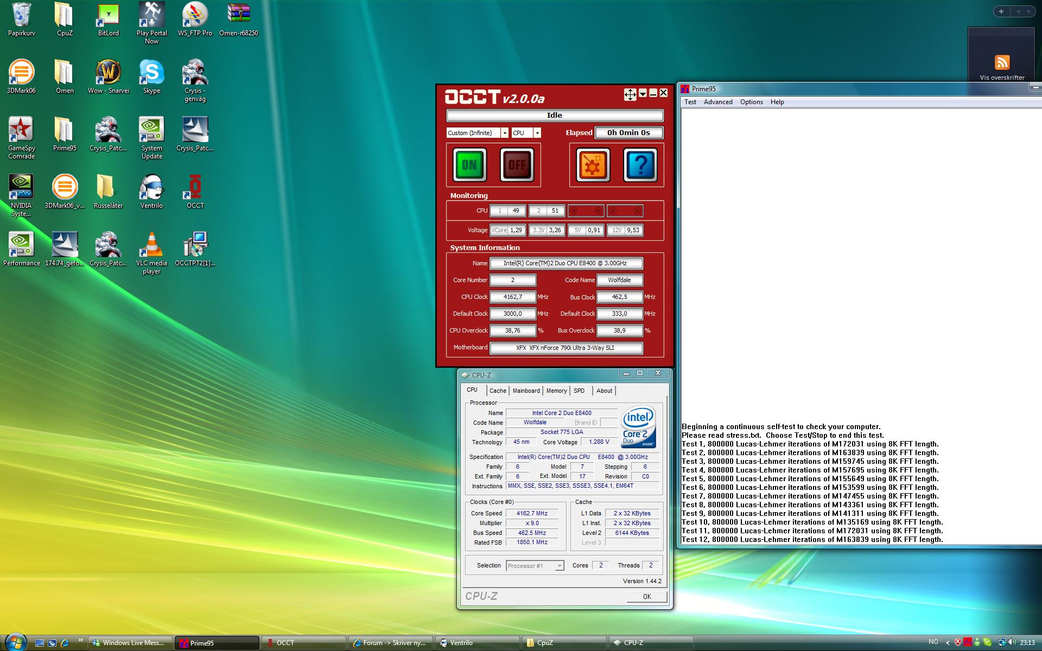Open the OCCT title bar dropdown arrow menu

point(643,93)
